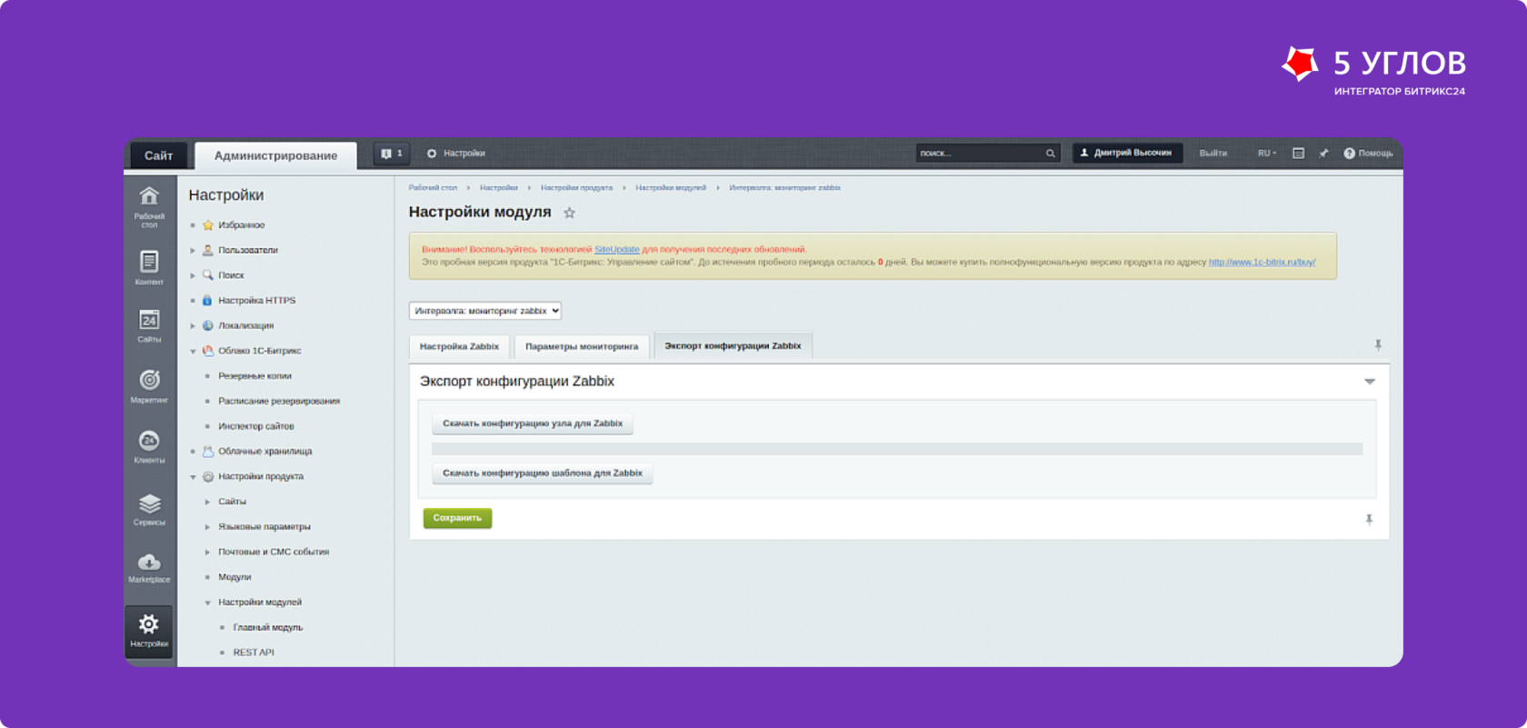Open the Маркетинг sidebar section
Viewport: 1527px width, 728px height.
[149, 386]
